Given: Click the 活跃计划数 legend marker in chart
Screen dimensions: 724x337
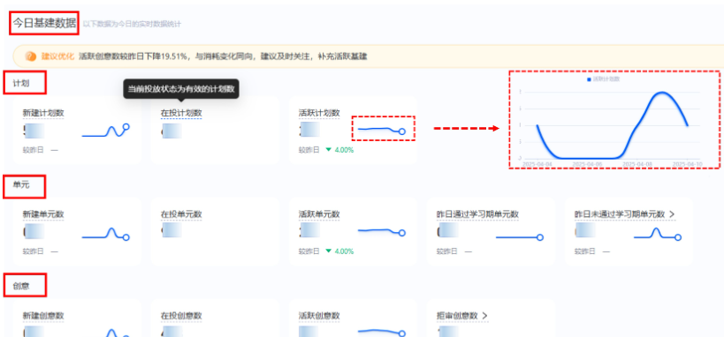Looking at the screenshot, I should click(x=589, y=79).
